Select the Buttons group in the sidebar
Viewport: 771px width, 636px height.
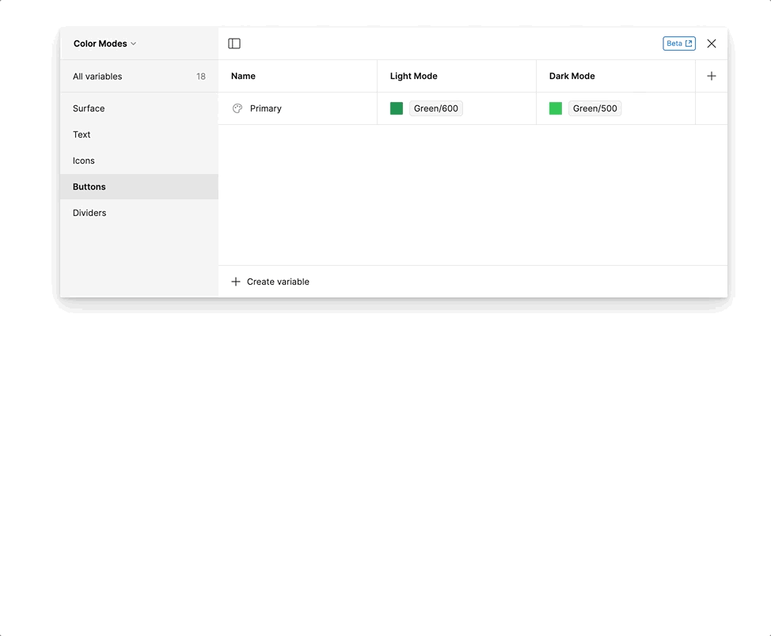coord(89,187)
